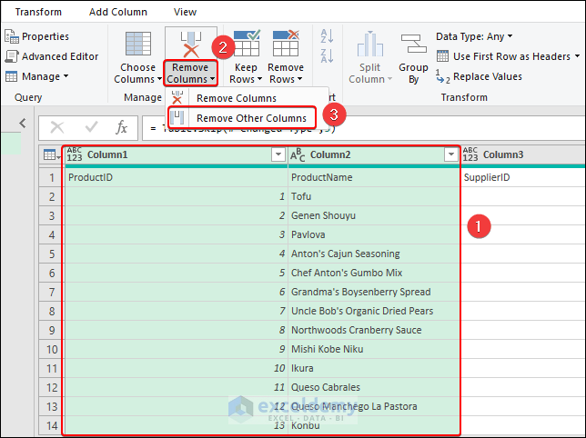Viewport: 586px width, 438px height.
Task: Click the Remove Rows icon
Action: click(286, 44)
